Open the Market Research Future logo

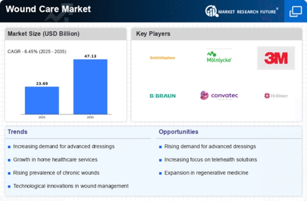[x=242, y=12]
